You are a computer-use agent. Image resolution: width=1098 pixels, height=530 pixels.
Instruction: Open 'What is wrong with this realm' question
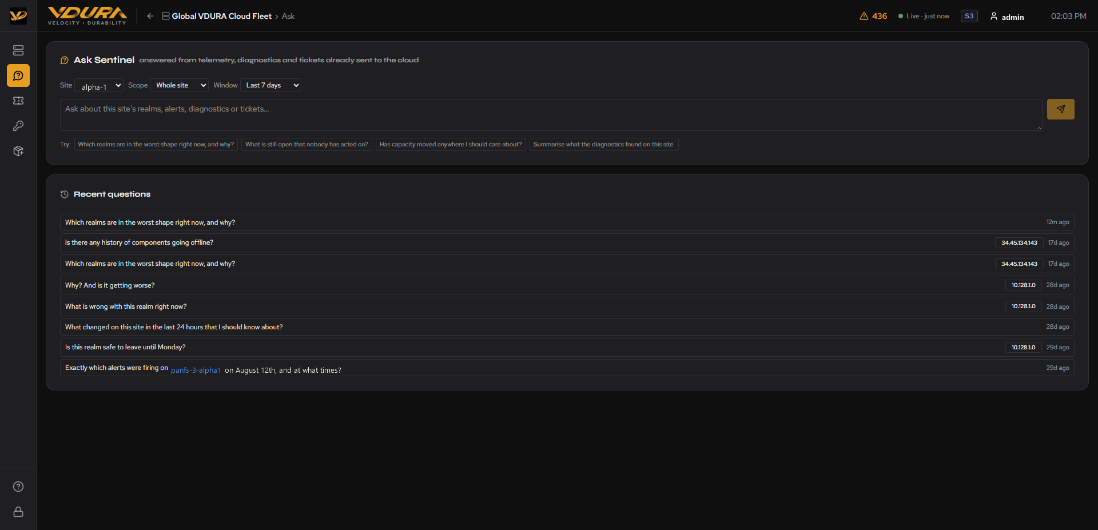pos(567,306)
